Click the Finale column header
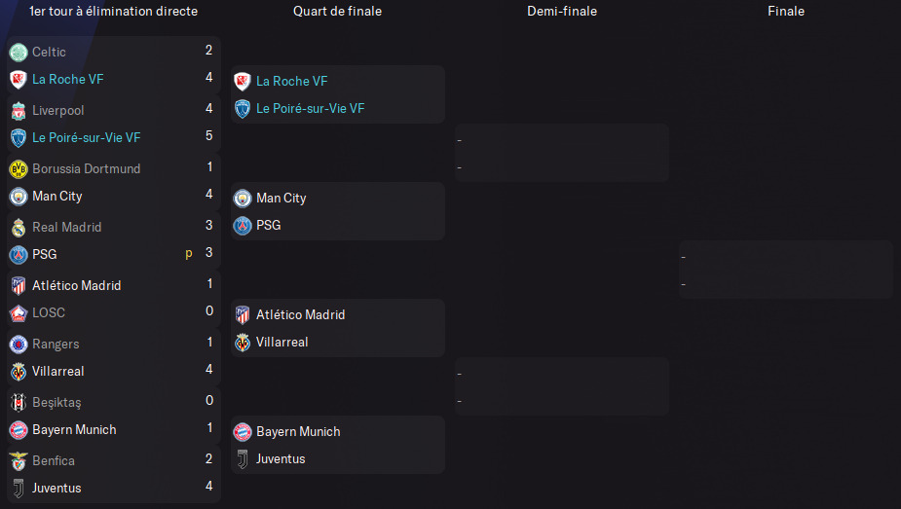This screenshot has width=901, height=509. click(786, 12)
